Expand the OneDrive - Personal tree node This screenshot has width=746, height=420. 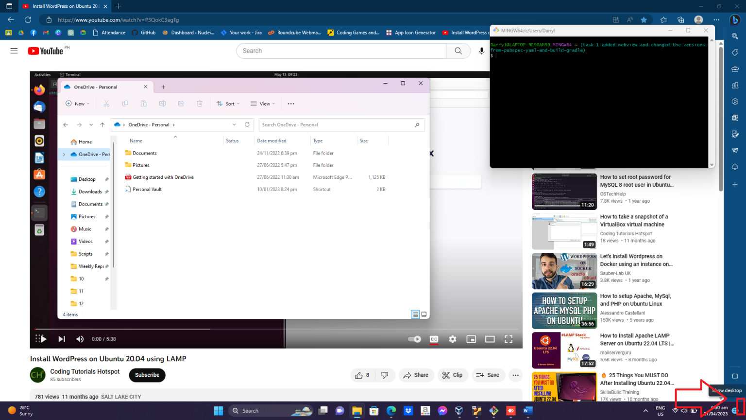64,155
